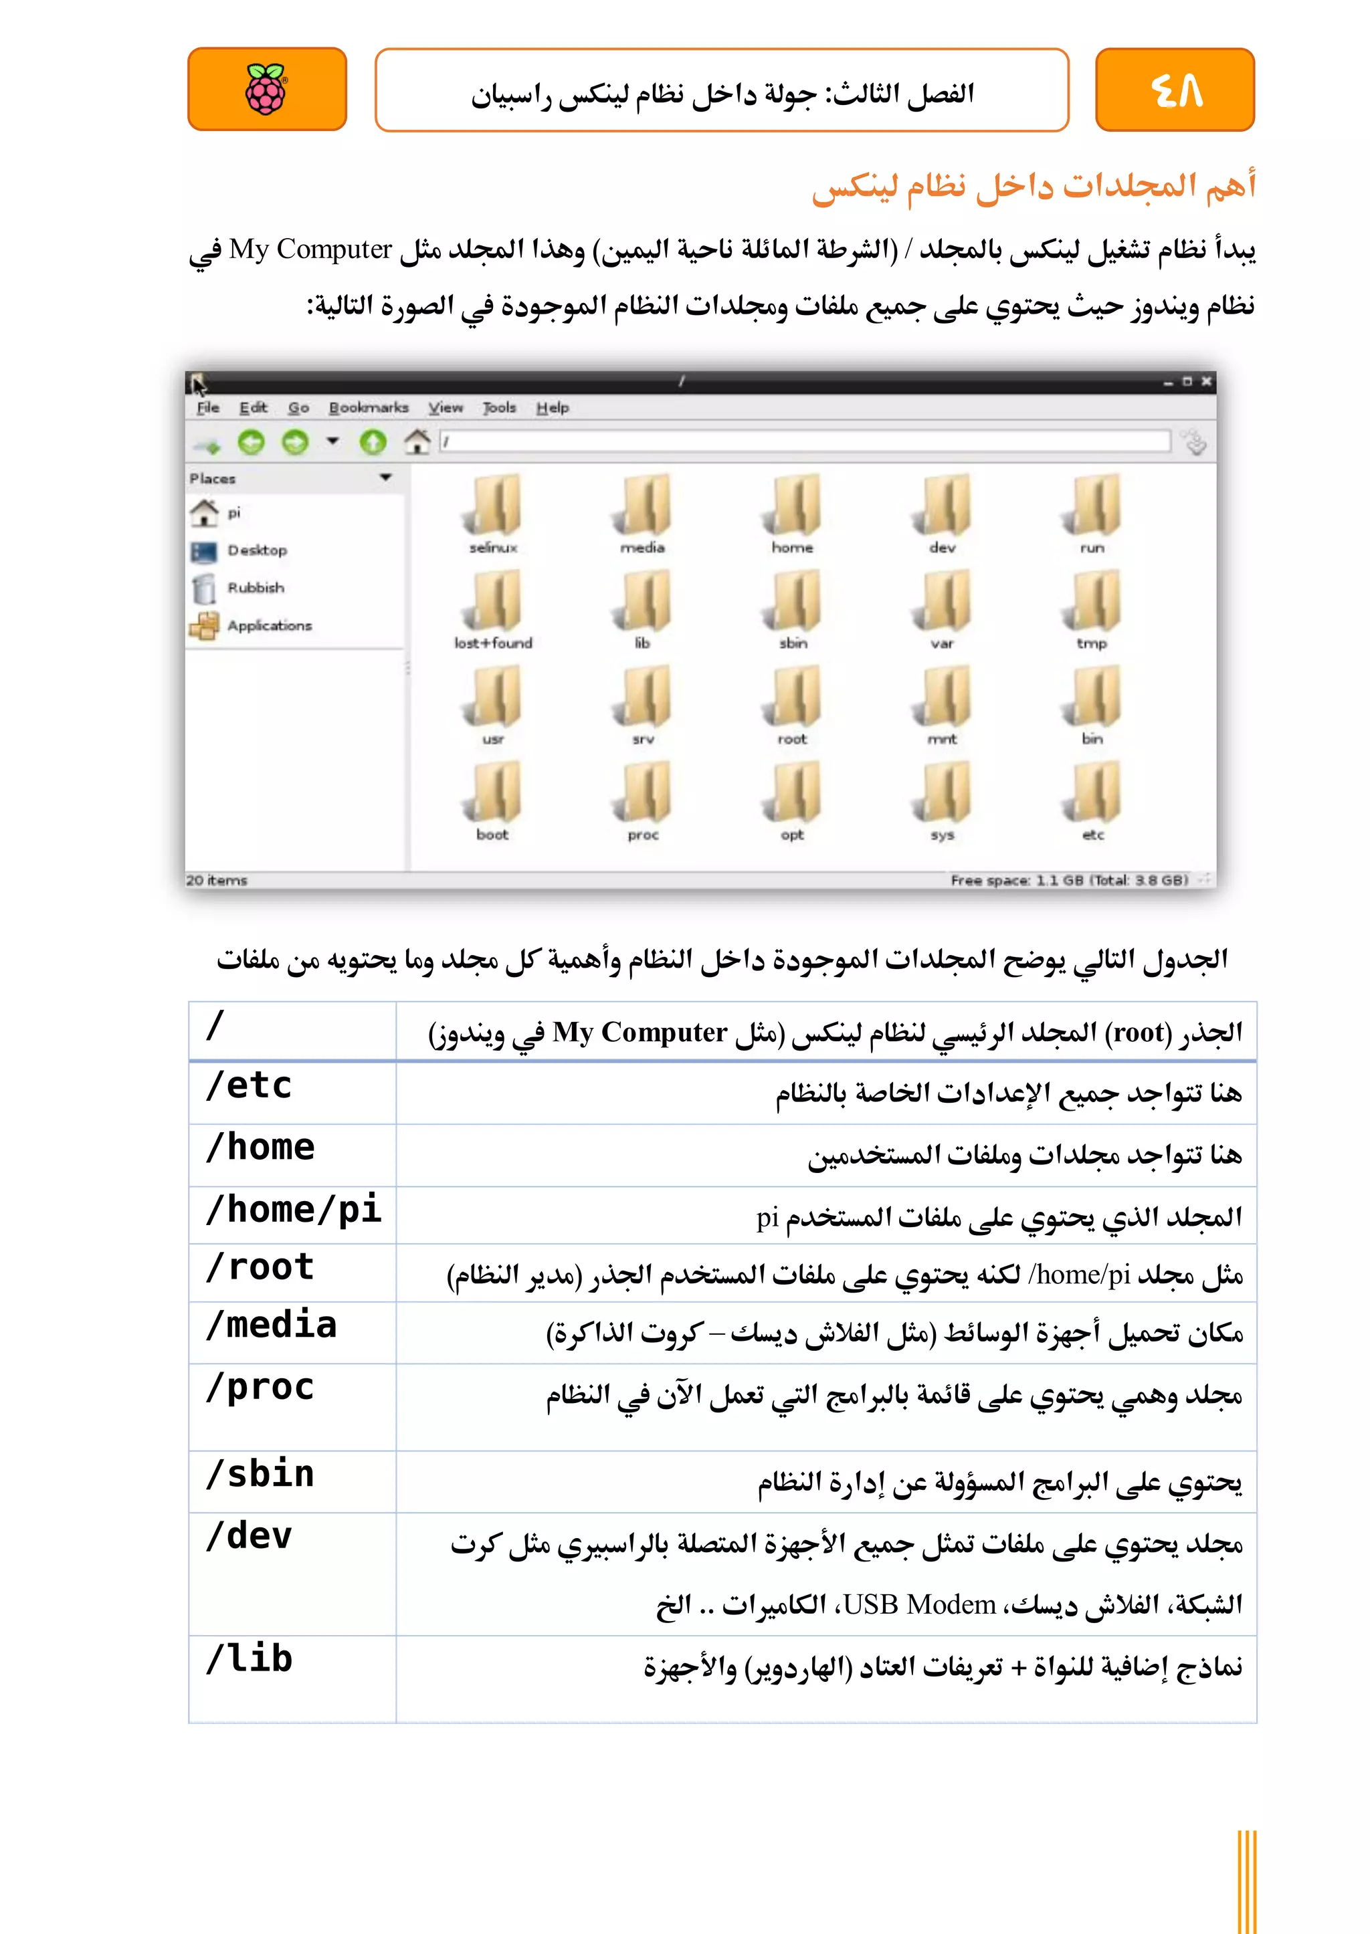Click the Raspberry Pi logo
The image size is (1370, 1934).
pos(267,88)
